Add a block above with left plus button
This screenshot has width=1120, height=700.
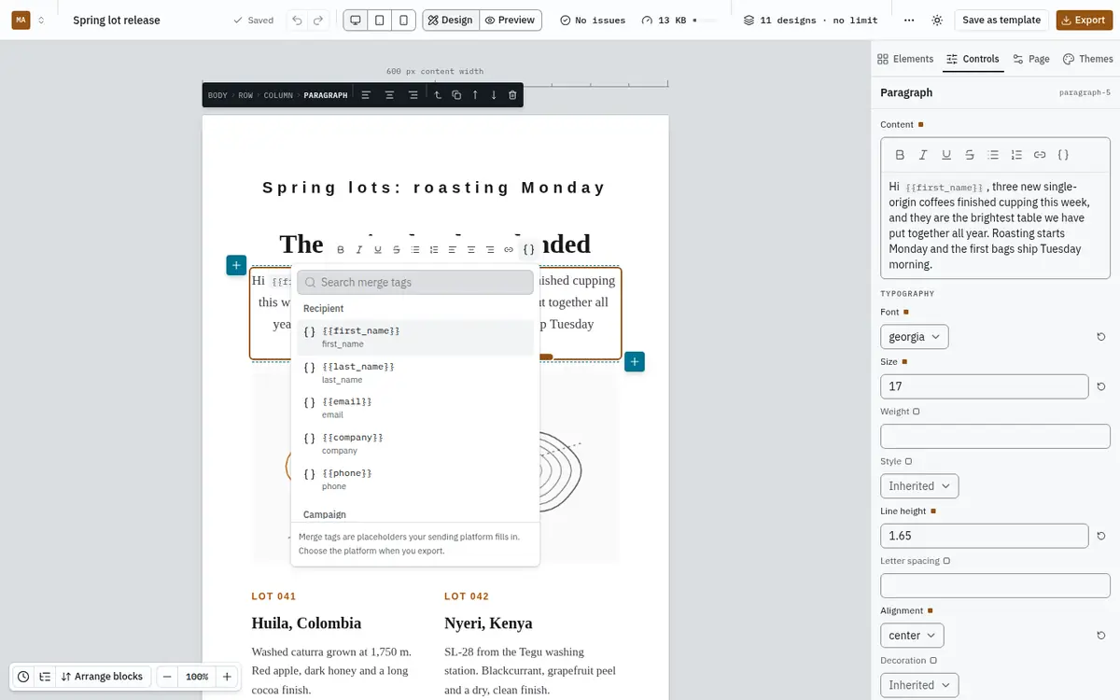[x=236, y=265]
